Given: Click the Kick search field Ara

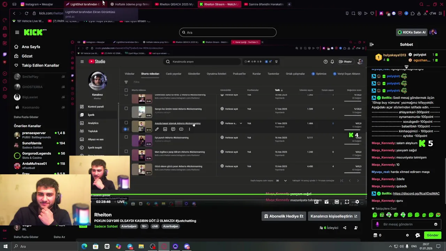Looking at the screenshot, I should tap(228, 32).
